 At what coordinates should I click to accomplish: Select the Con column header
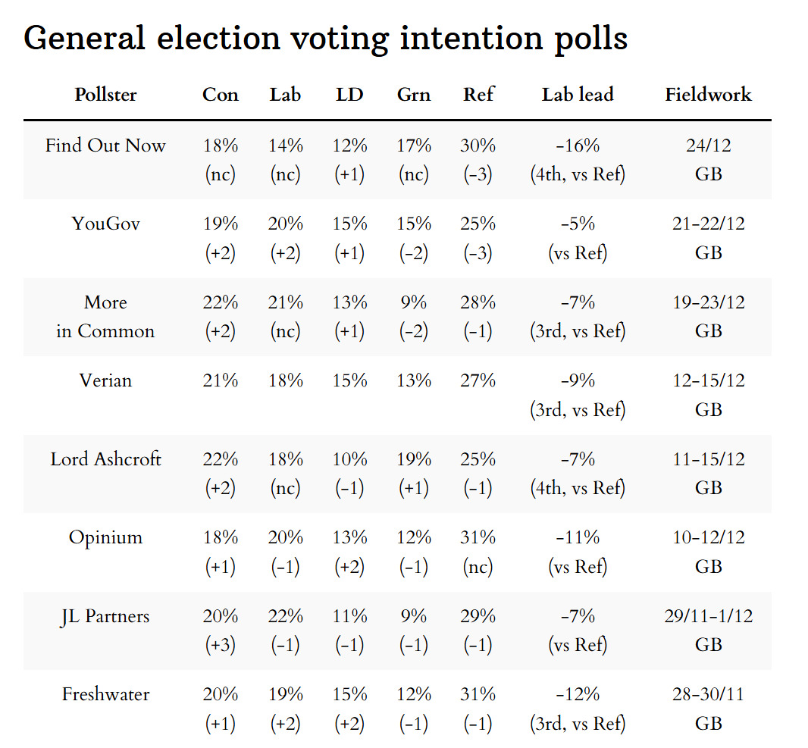(x=221, y=95)
